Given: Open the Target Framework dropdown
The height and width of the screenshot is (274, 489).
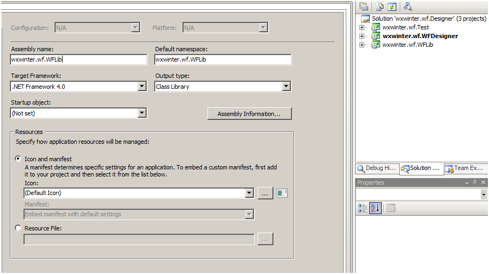Looking at the screenshot, I should coord(142,87).
